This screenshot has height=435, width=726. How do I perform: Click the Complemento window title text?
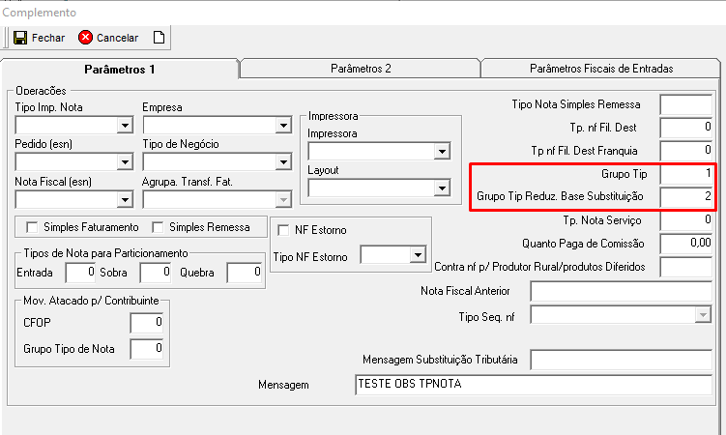40,13
